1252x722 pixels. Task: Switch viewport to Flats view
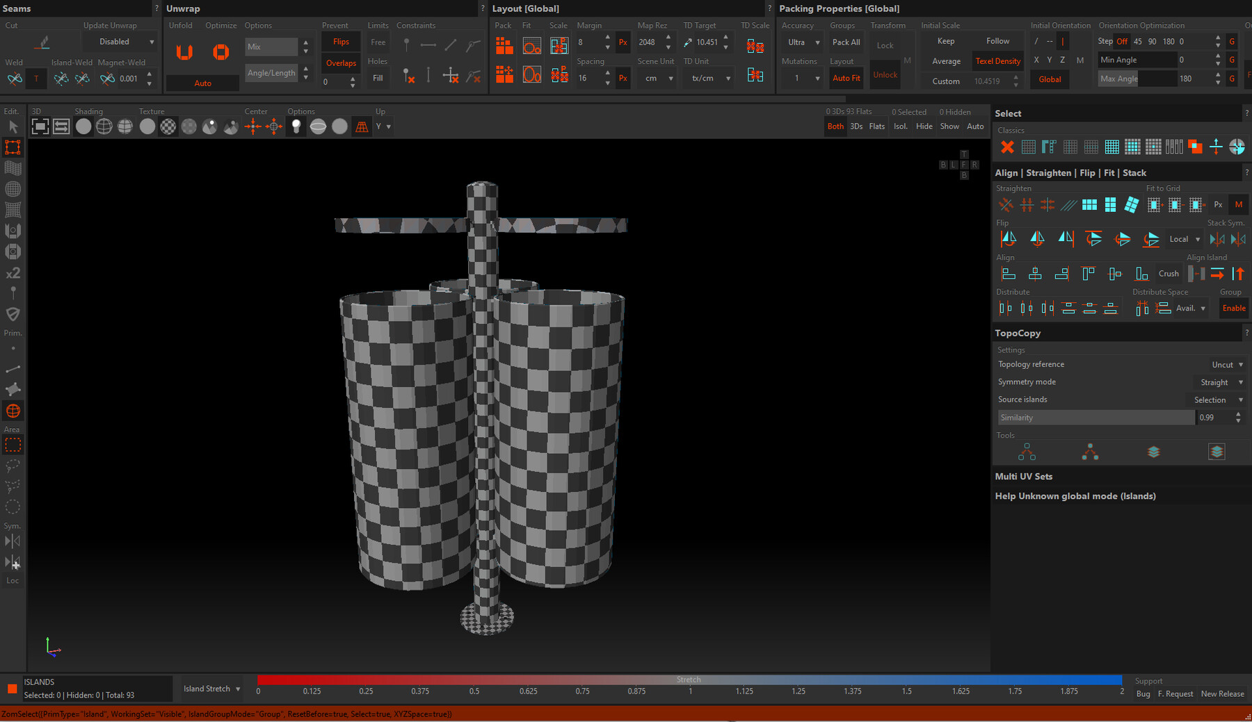876,126
